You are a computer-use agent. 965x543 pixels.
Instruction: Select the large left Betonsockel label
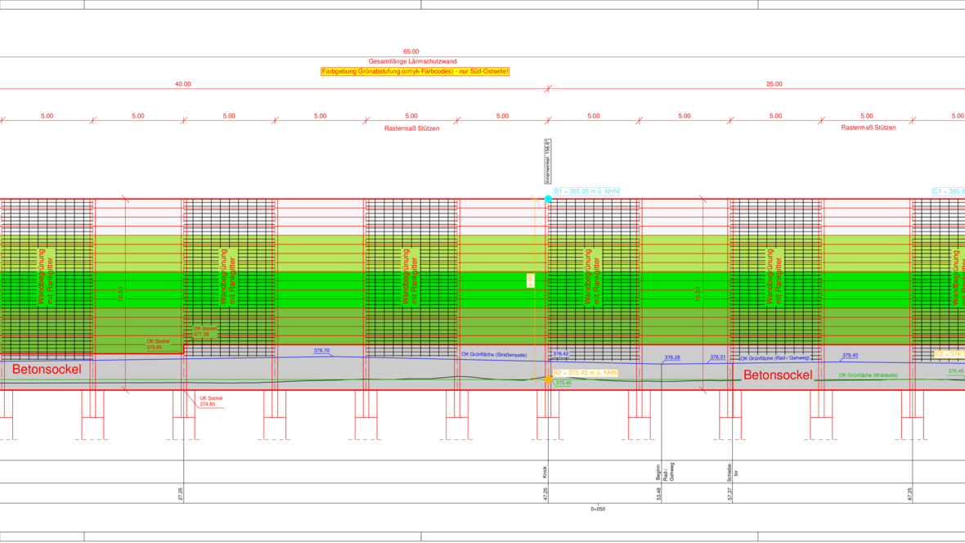coord(47,370)
